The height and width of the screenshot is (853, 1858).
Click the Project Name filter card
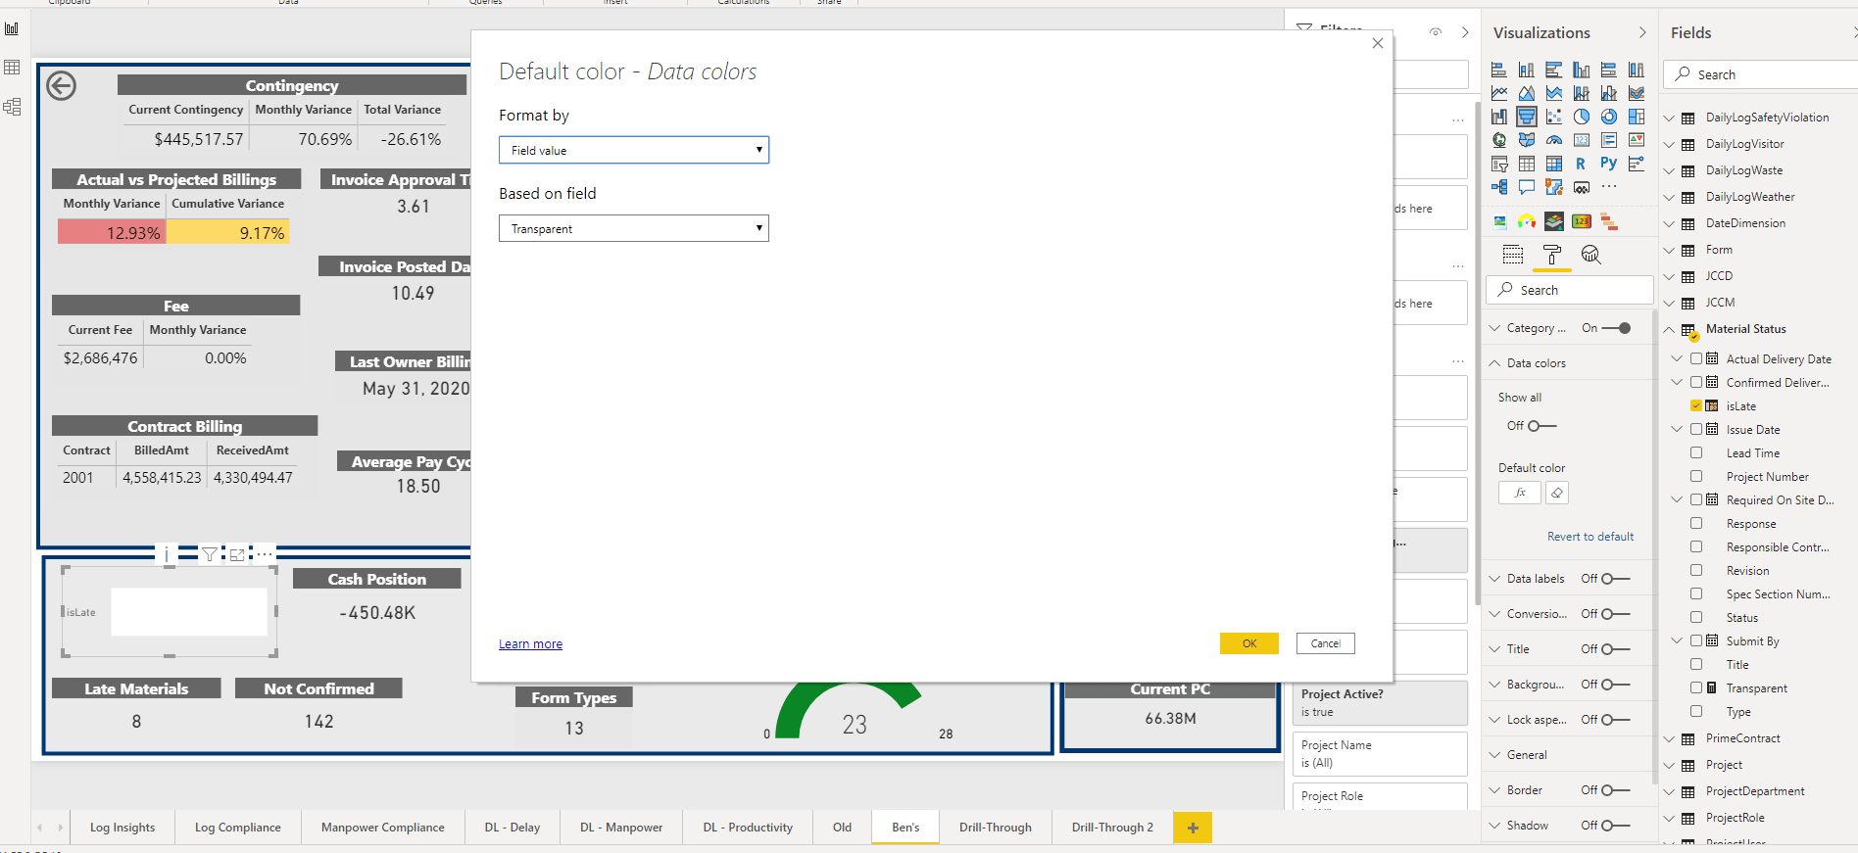1380,753
